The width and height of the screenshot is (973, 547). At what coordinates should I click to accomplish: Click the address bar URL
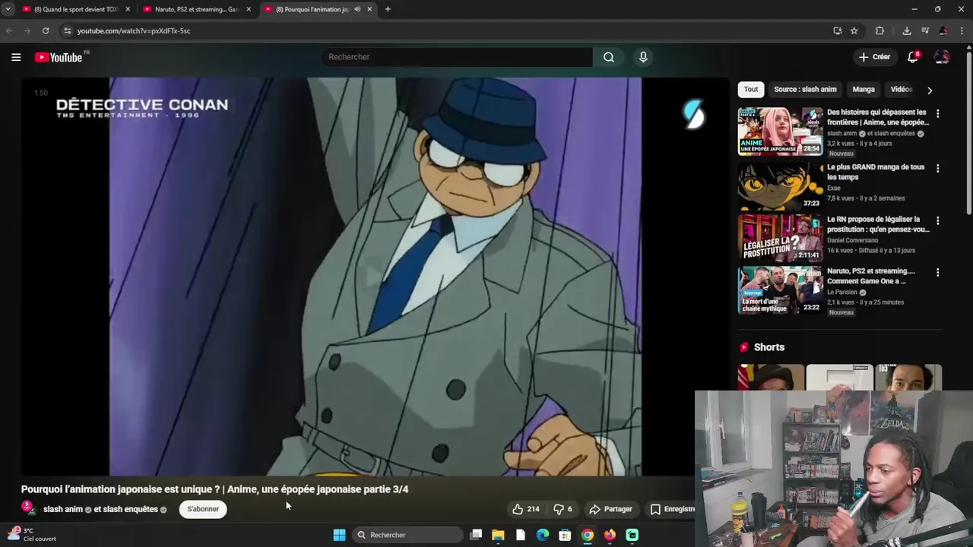134,30
